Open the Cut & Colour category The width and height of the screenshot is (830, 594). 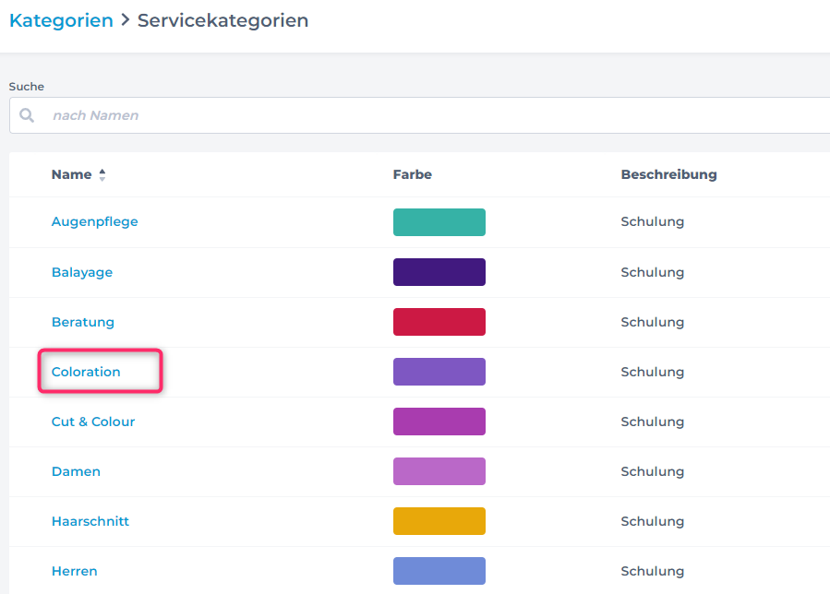coord(92,422)
